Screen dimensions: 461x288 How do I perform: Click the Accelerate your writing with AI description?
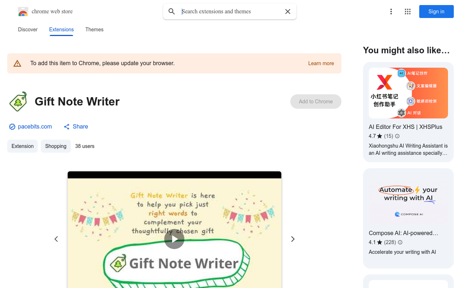point(402,252)
